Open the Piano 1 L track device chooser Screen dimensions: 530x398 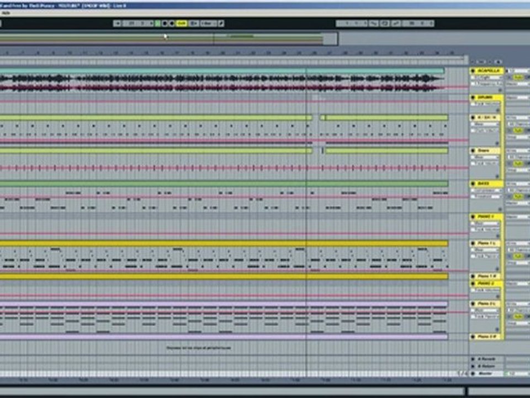point(484,250)
